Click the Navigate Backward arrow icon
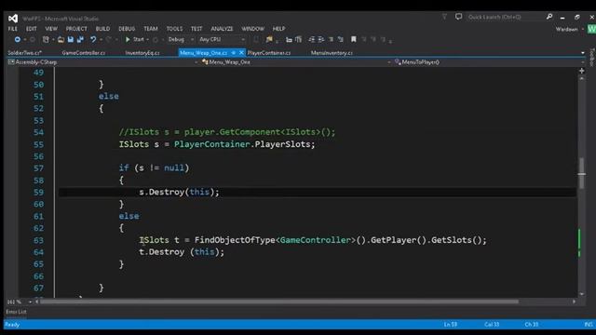The height and width of the screenshot is (335, 596). [x=18, y=39]
